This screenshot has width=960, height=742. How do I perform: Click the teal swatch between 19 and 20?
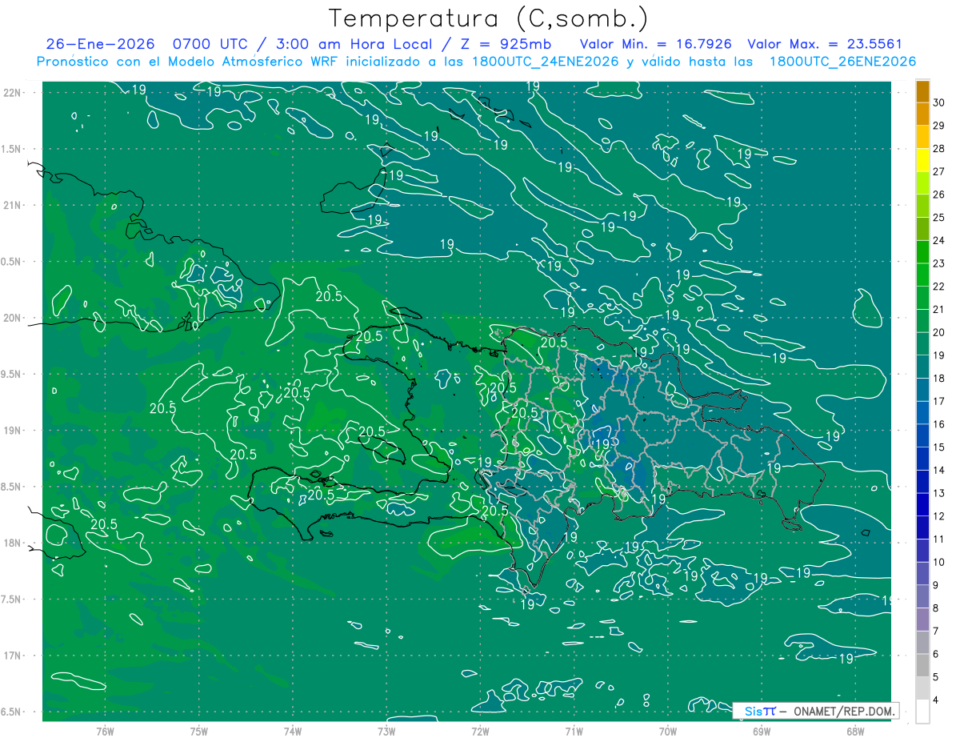(922, 344)
